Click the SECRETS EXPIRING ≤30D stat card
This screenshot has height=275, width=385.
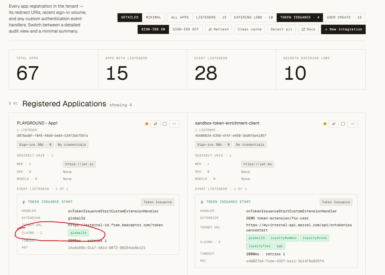[x=321, y=69]
